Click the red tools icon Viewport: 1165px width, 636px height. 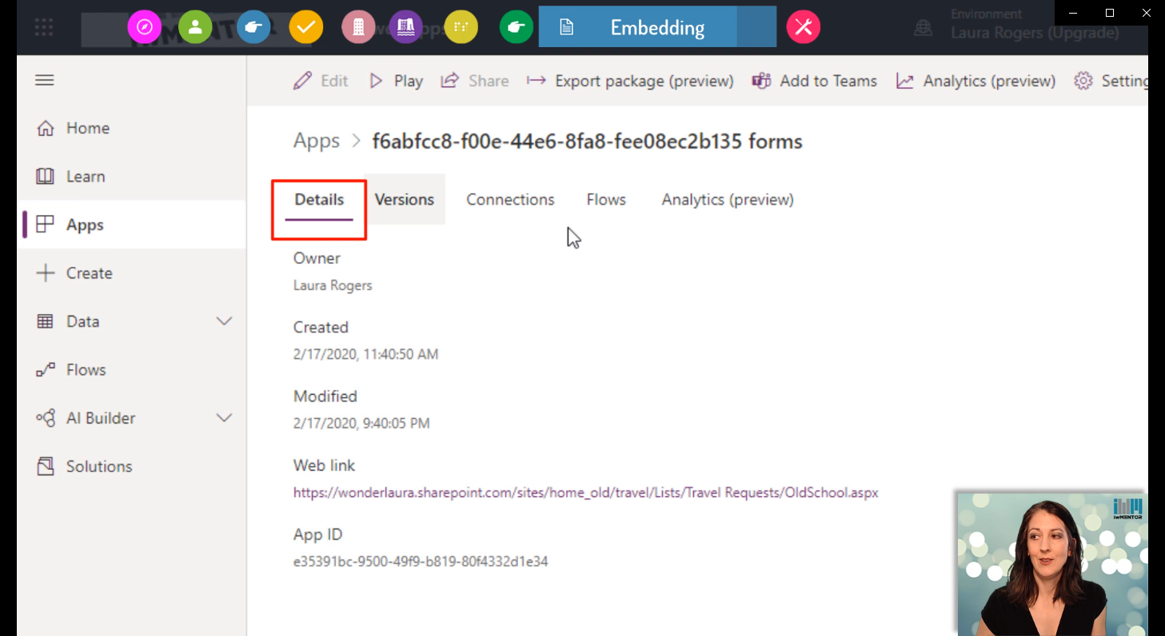(804, 28)
